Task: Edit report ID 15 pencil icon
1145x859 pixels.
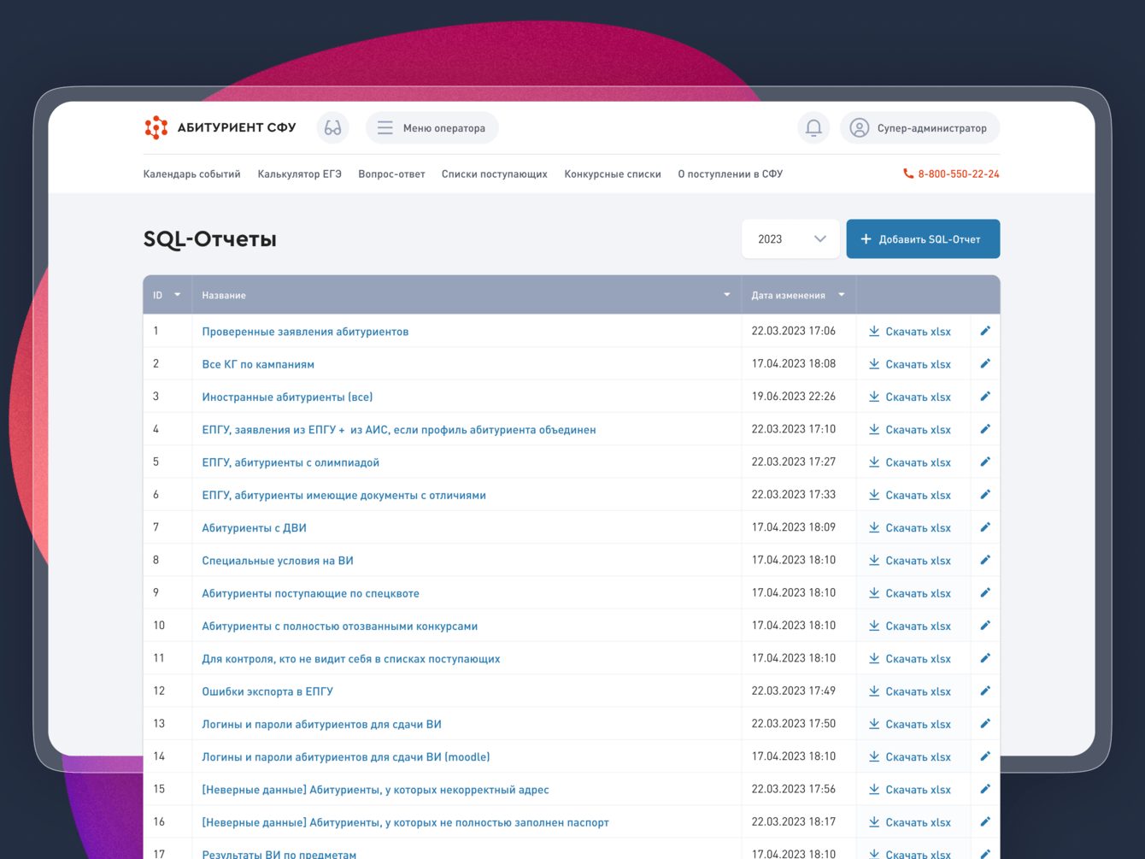Action: click(985, 790)
